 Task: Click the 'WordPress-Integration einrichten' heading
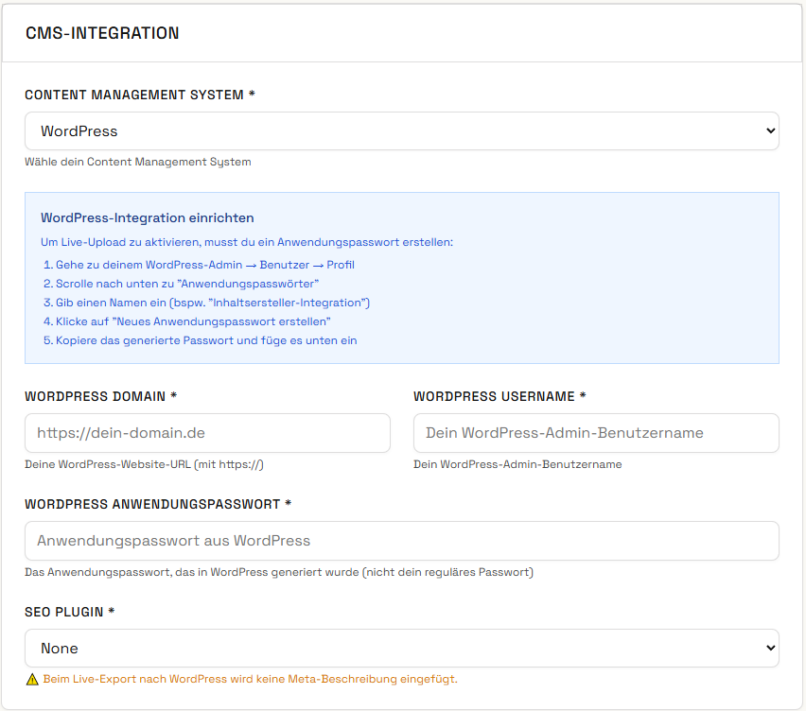(147, 217)
